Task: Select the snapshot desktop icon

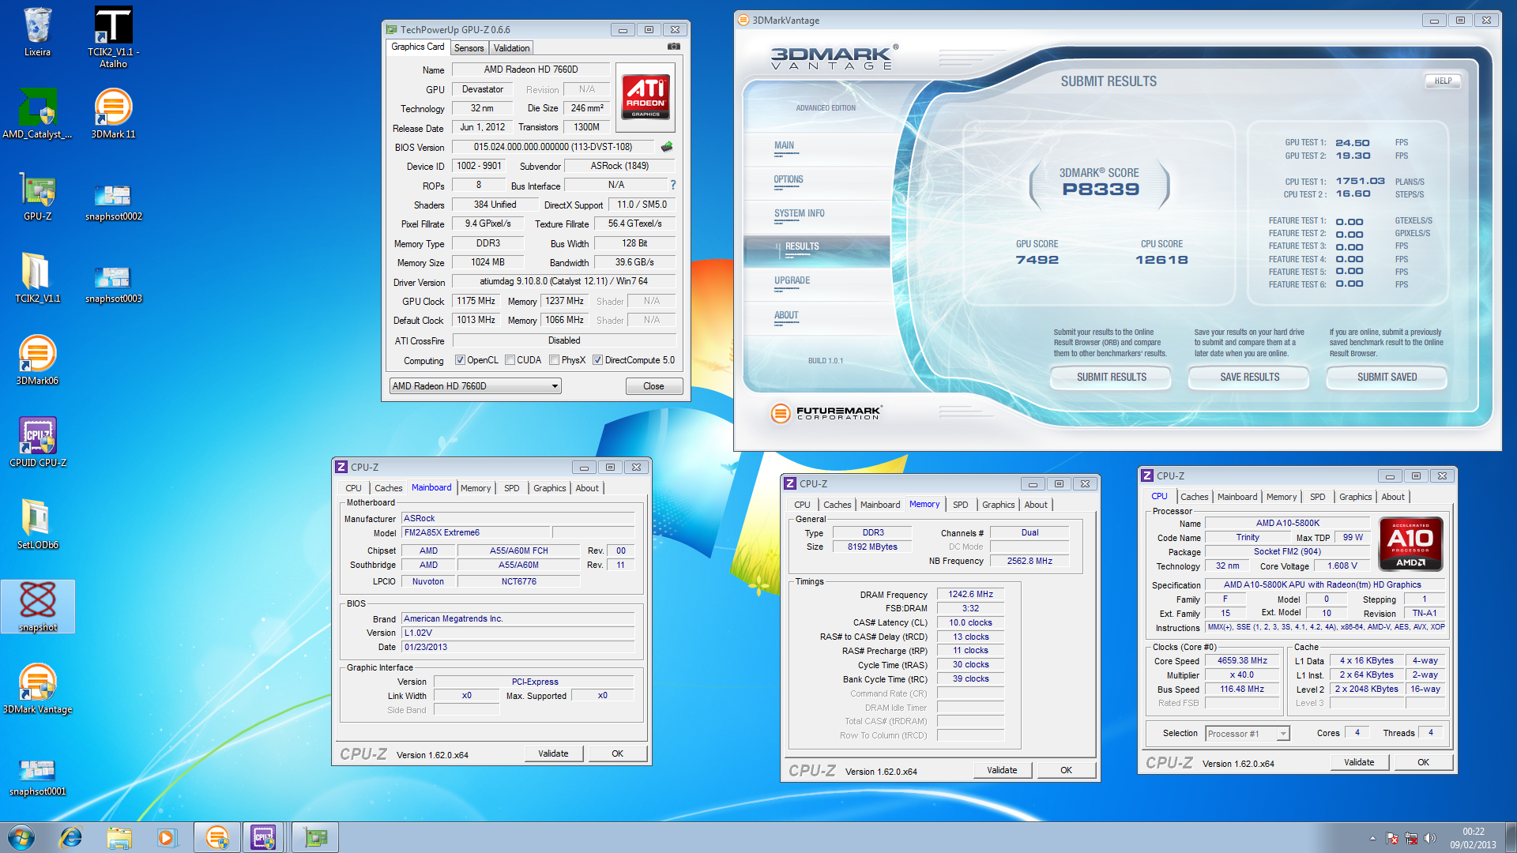Action: point(37,607)
